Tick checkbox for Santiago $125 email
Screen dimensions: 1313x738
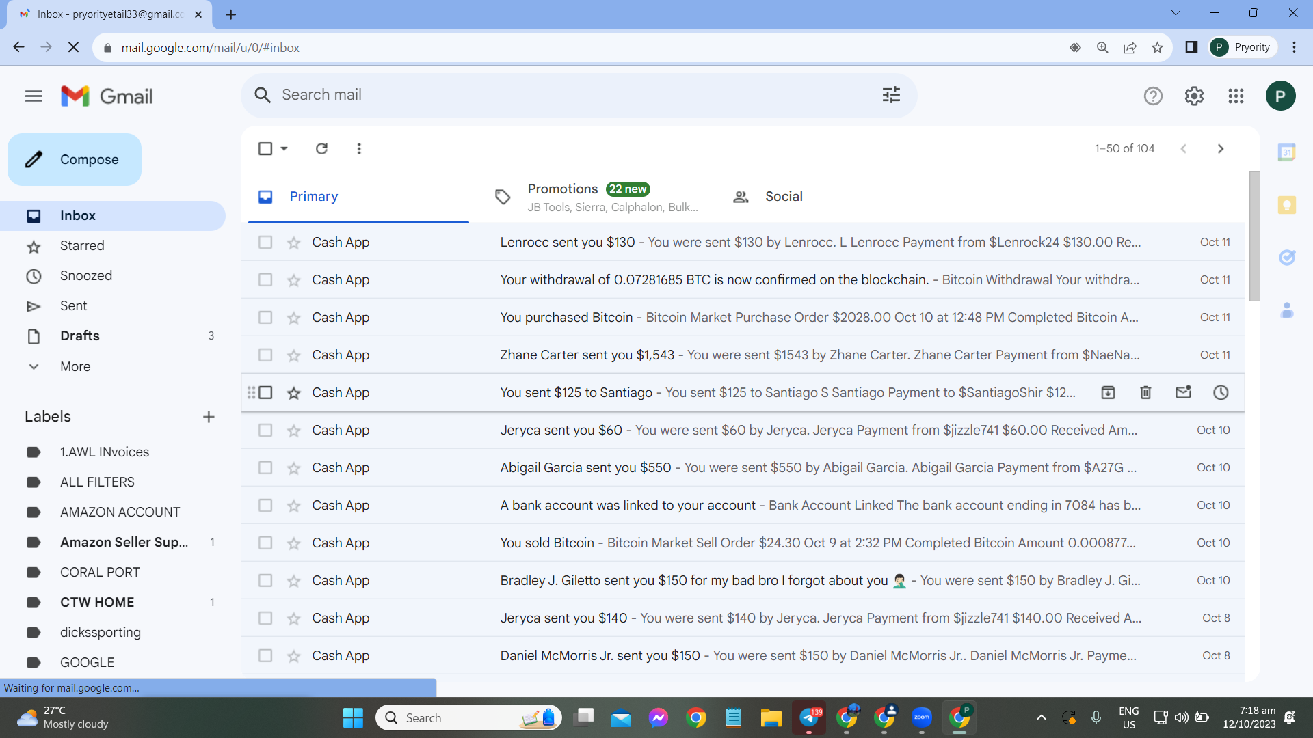(265, 393)
